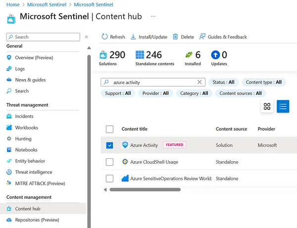Open Repositories (Preview) in sidebar
297x228 pixels.
tap(37, 220)
